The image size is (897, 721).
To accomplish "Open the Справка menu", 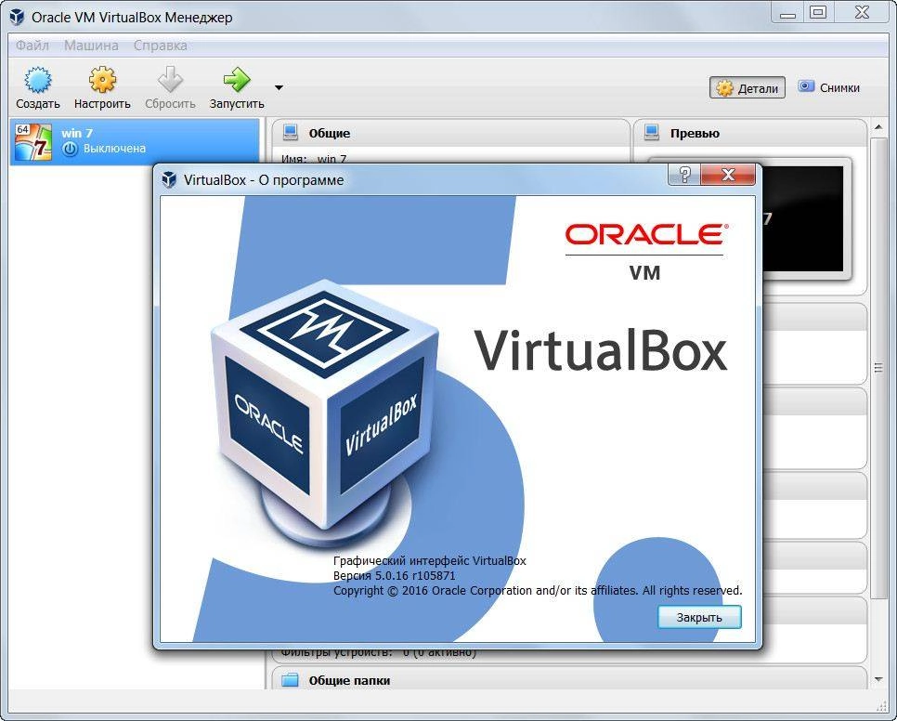I will (160, 46).
